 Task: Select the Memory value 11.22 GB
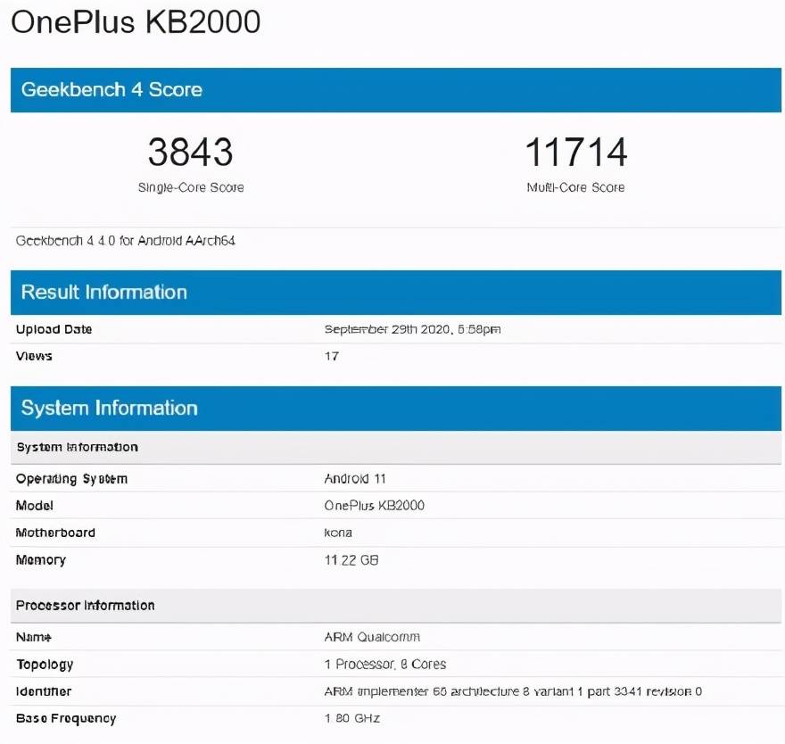(x=351, y=560)
